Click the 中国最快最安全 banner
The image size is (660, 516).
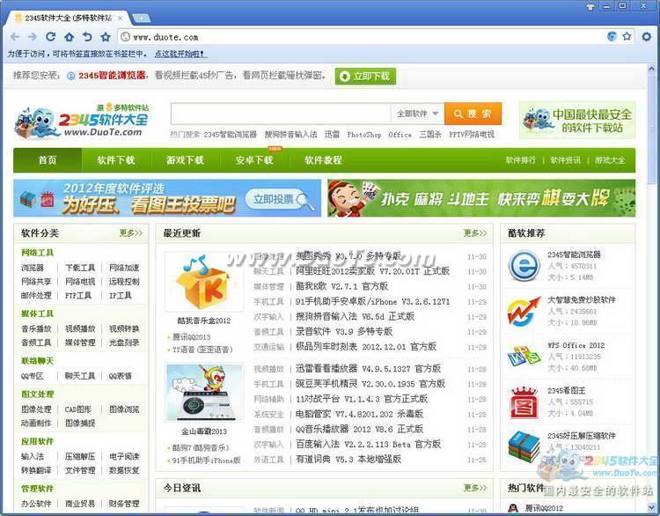pyautogui.click(x=577, y=121)
